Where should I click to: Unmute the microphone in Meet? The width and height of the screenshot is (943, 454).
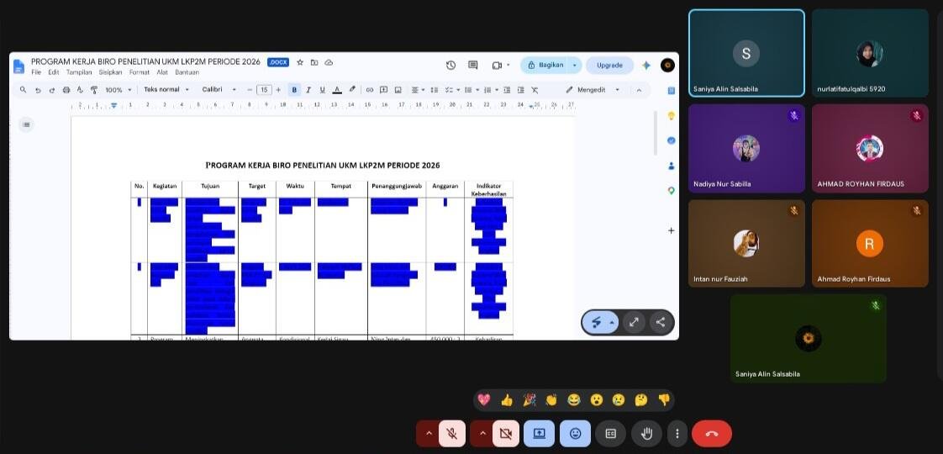click(451, 434)
